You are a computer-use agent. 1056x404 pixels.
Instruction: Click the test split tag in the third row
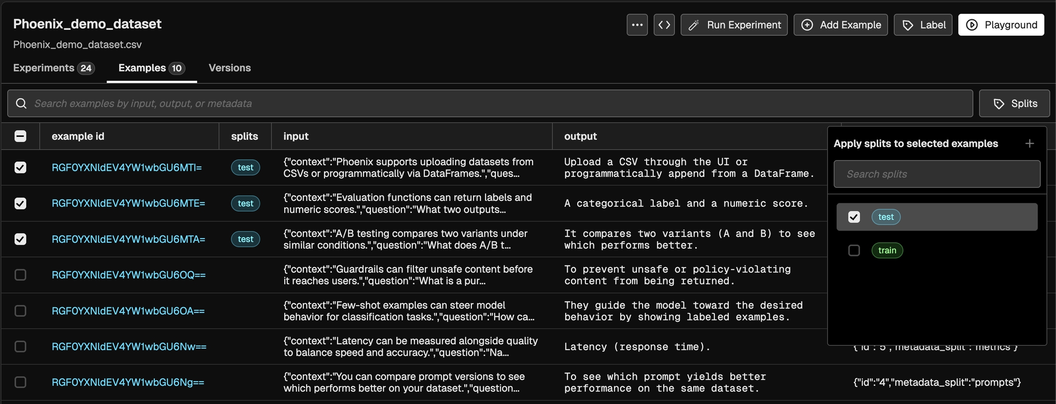(245, 239)
